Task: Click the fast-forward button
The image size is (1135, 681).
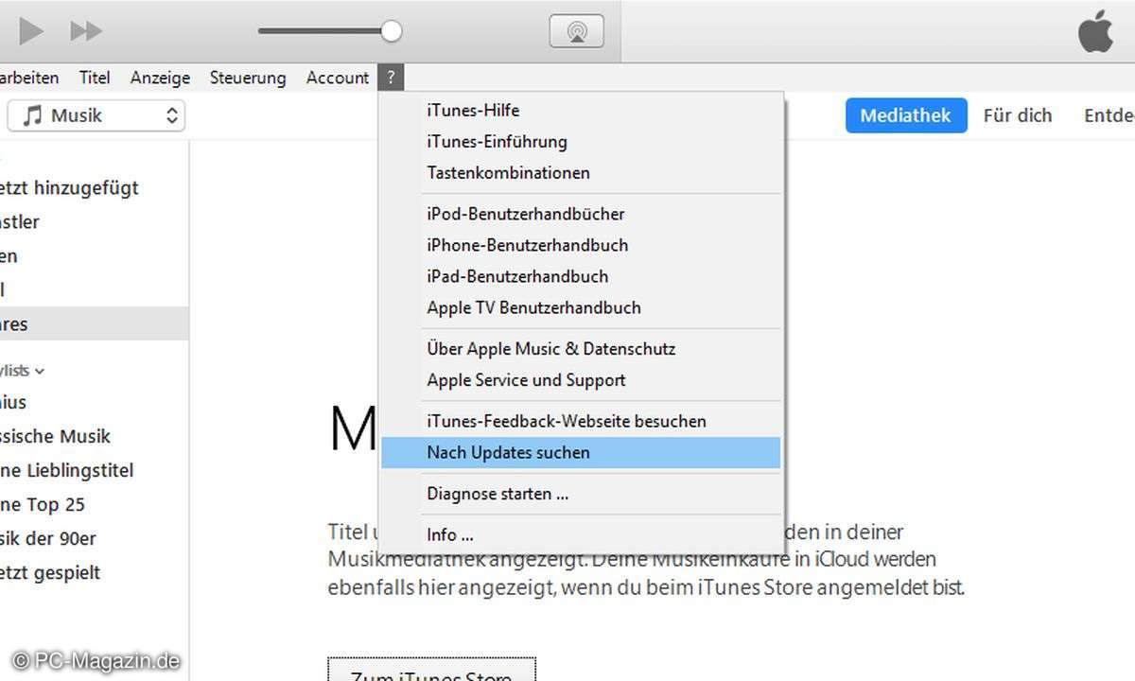Action: 86,31
